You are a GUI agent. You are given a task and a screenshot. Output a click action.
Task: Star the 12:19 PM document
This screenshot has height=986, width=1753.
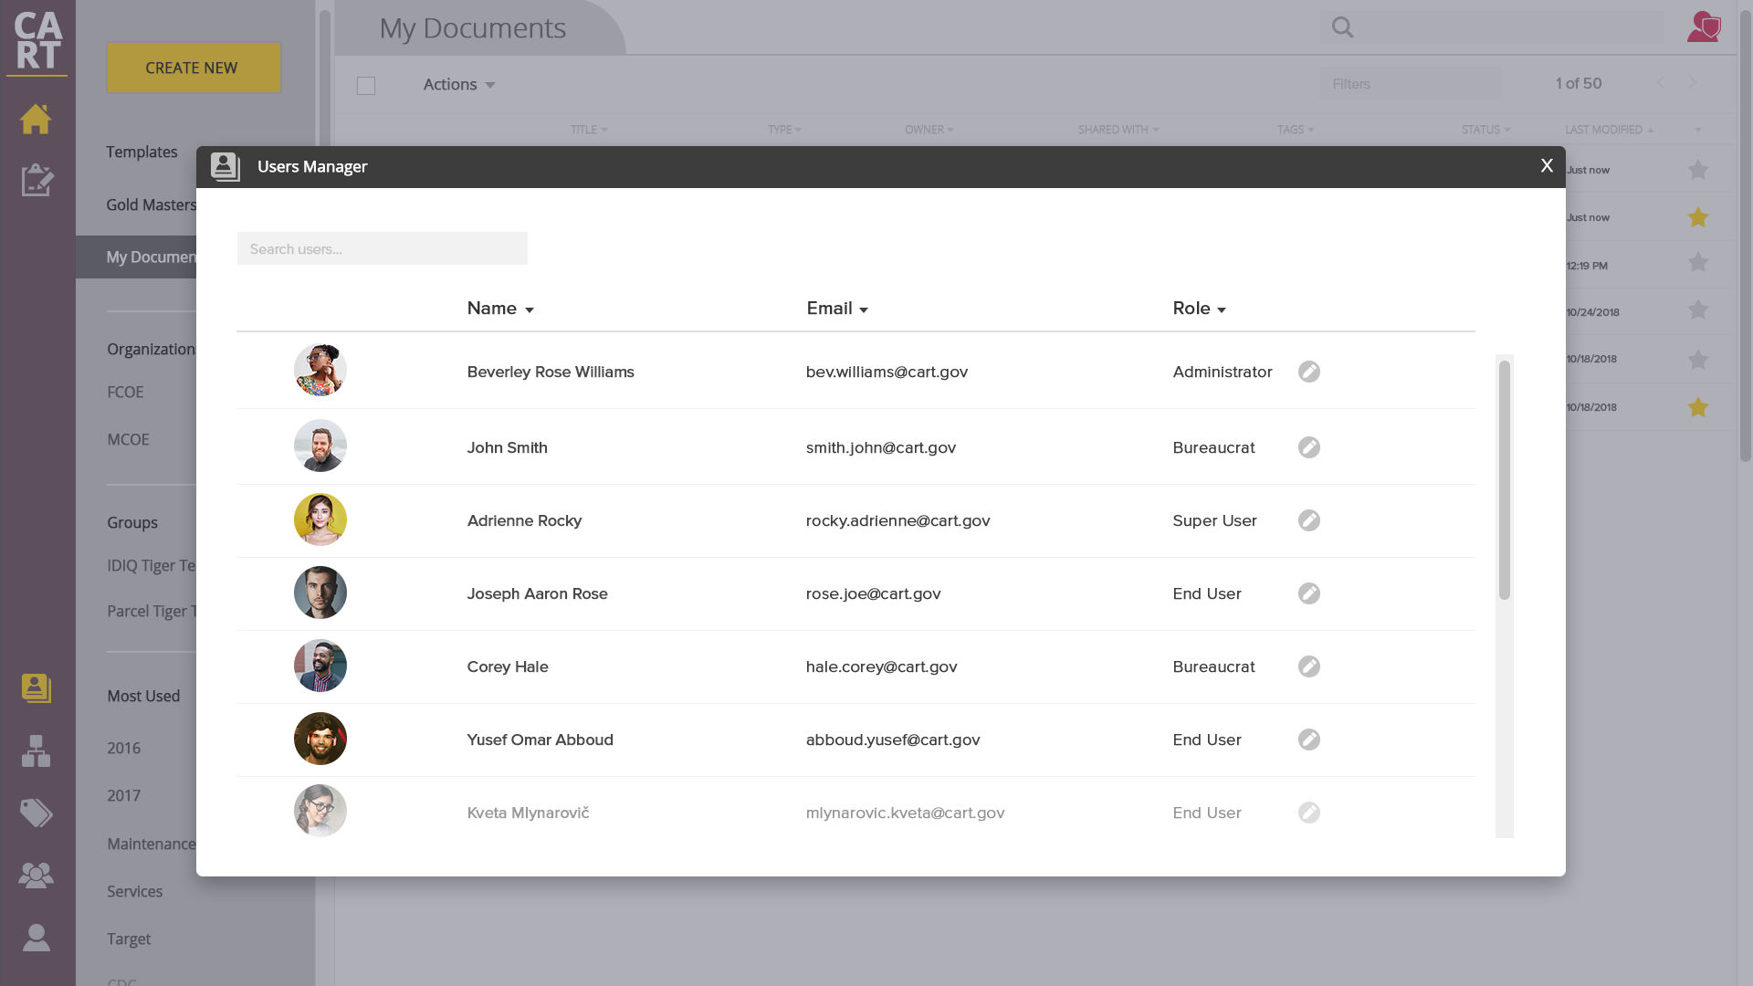(x=1697, y=263)
